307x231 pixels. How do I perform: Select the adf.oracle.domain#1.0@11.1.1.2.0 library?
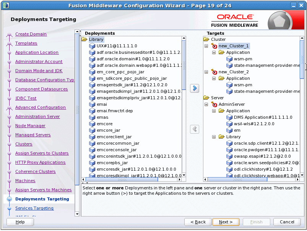pos(133,59)
